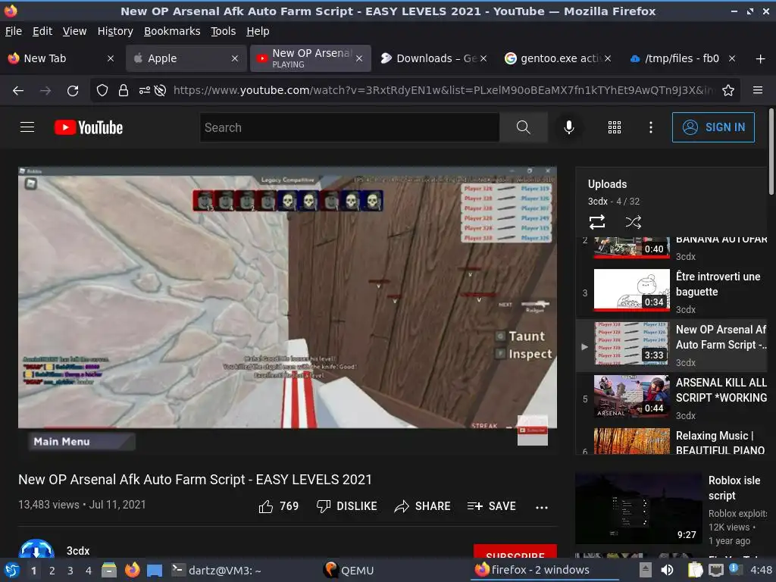
Task: Open the site permissions icon in the address bar
Action: [x=144, y=91]
